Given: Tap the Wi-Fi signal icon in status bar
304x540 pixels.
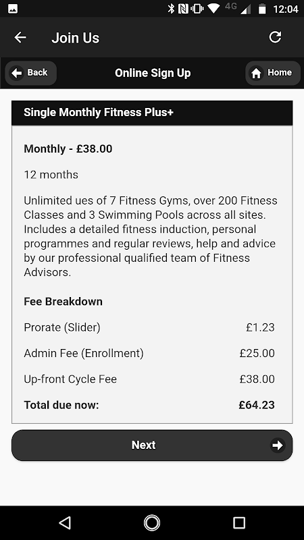Looking at the screenshot, I should (x=213, y=9).
